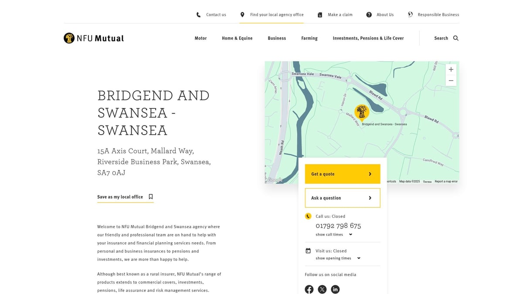Zoom in on the map with the plus control

pos(451,69)
